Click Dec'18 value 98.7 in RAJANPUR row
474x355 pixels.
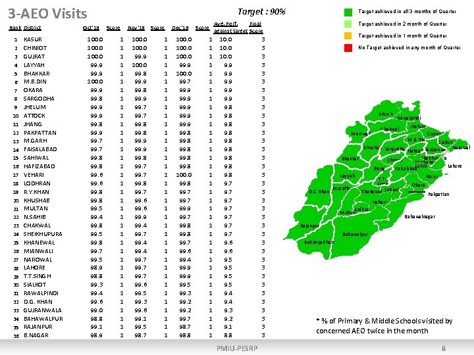click(185, 327)
